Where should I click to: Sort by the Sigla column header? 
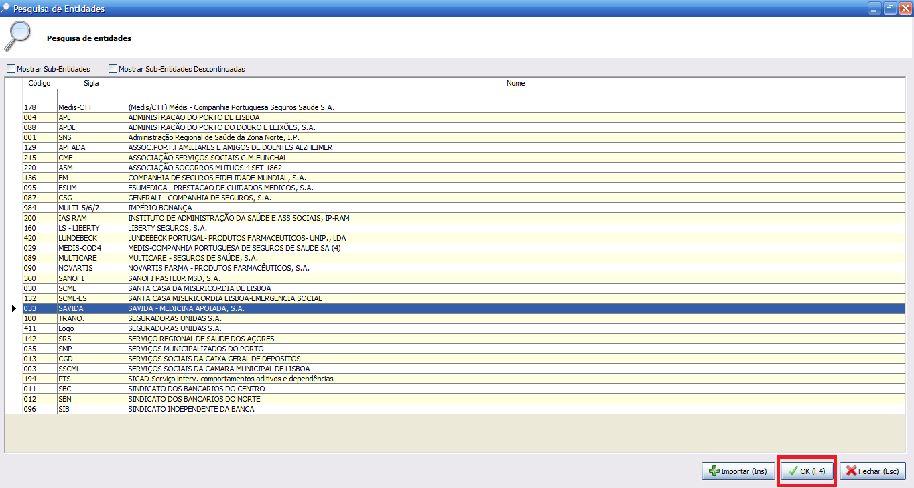tap(91, 84)
